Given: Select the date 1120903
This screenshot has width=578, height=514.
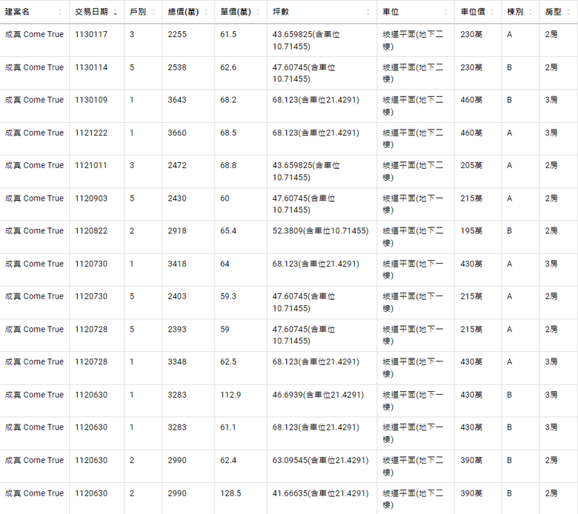Looking at the screenshot, I should [x=91, y=198].
